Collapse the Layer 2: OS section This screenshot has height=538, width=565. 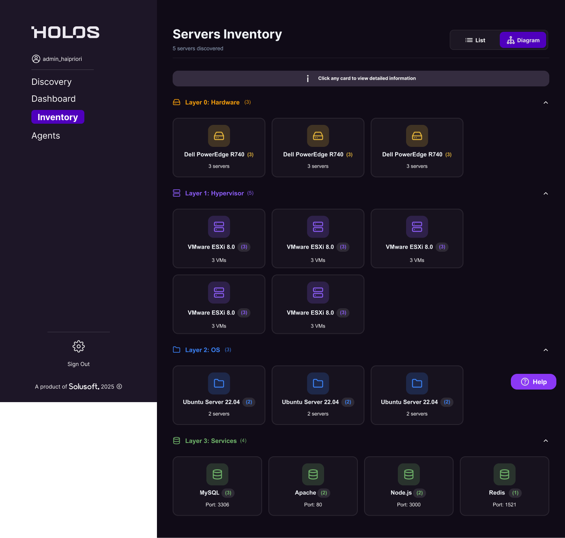tap(545, 350)
